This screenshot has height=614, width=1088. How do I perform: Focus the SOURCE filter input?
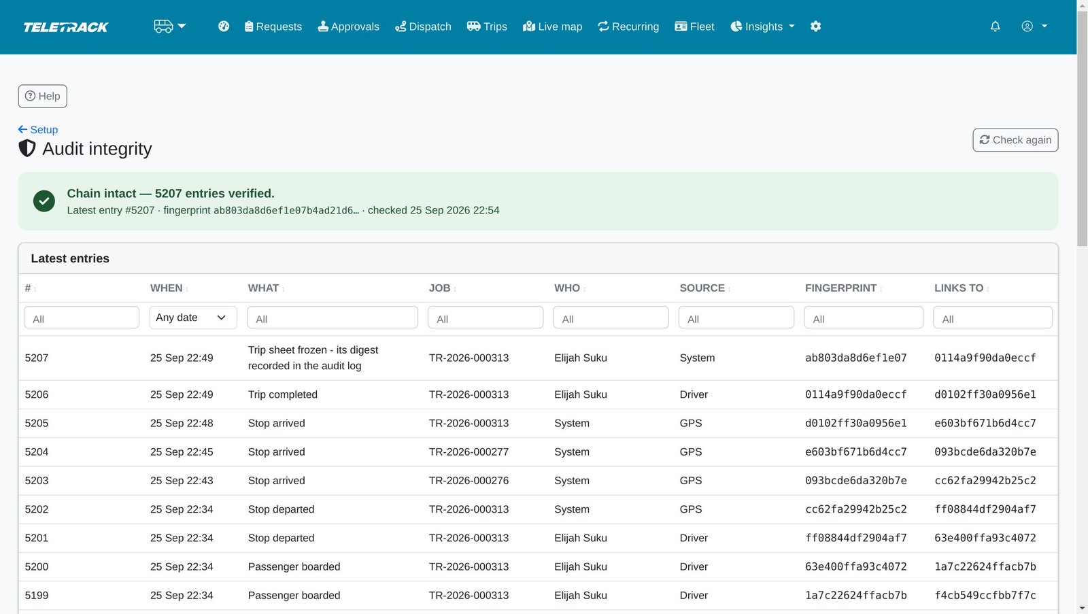coord(736,318)
